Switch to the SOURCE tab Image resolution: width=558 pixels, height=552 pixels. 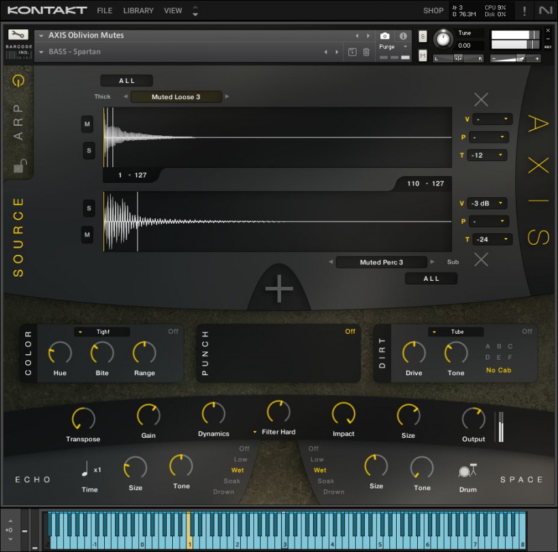coord(18,237)
